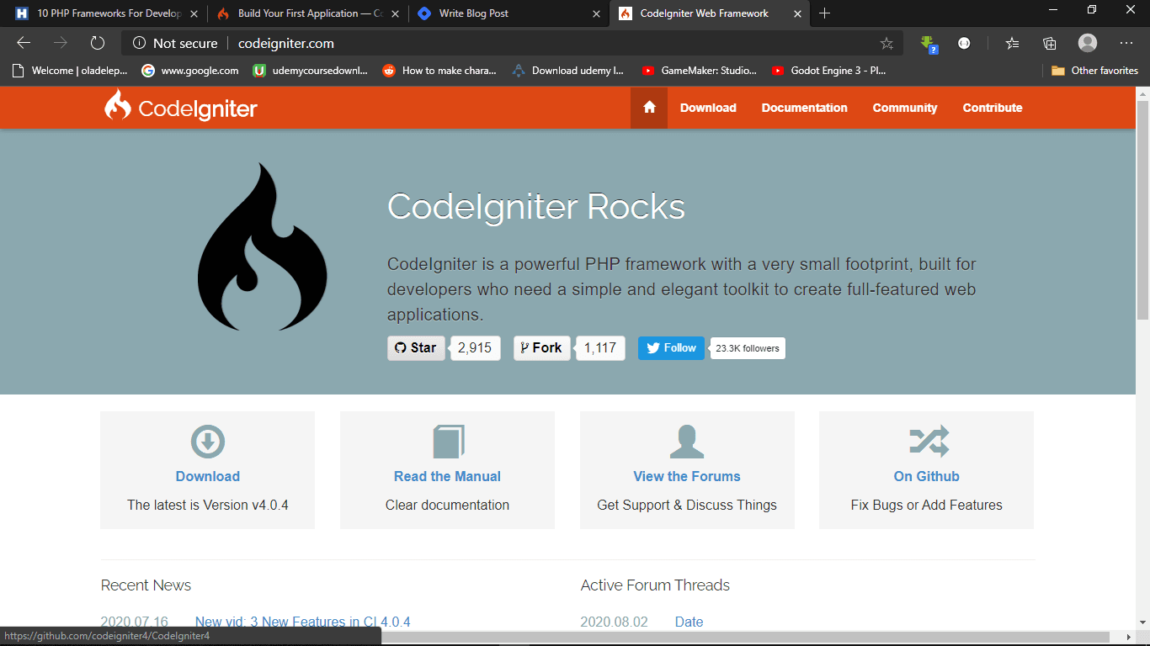Click the browser forward arrow
Screen dimensions: 1150x646
pyautogui.click(x=61, y=43)
